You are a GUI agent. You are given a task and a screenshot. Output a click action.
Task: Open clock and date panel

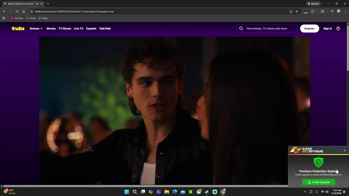pos(337,192)
